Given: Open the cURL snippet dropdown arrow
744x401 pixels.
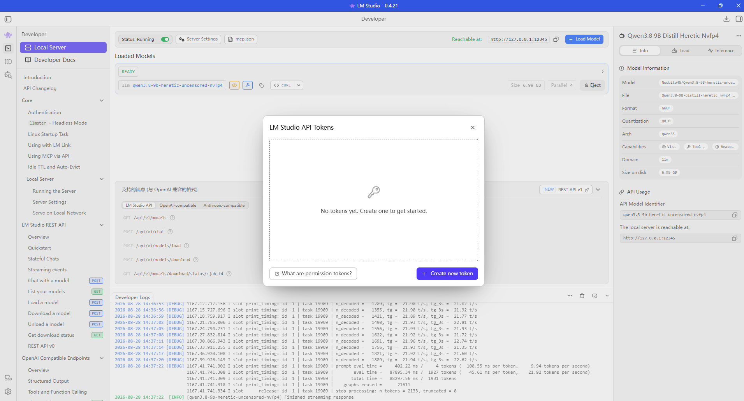Looking at the screenshot, I should coord(299,85).
